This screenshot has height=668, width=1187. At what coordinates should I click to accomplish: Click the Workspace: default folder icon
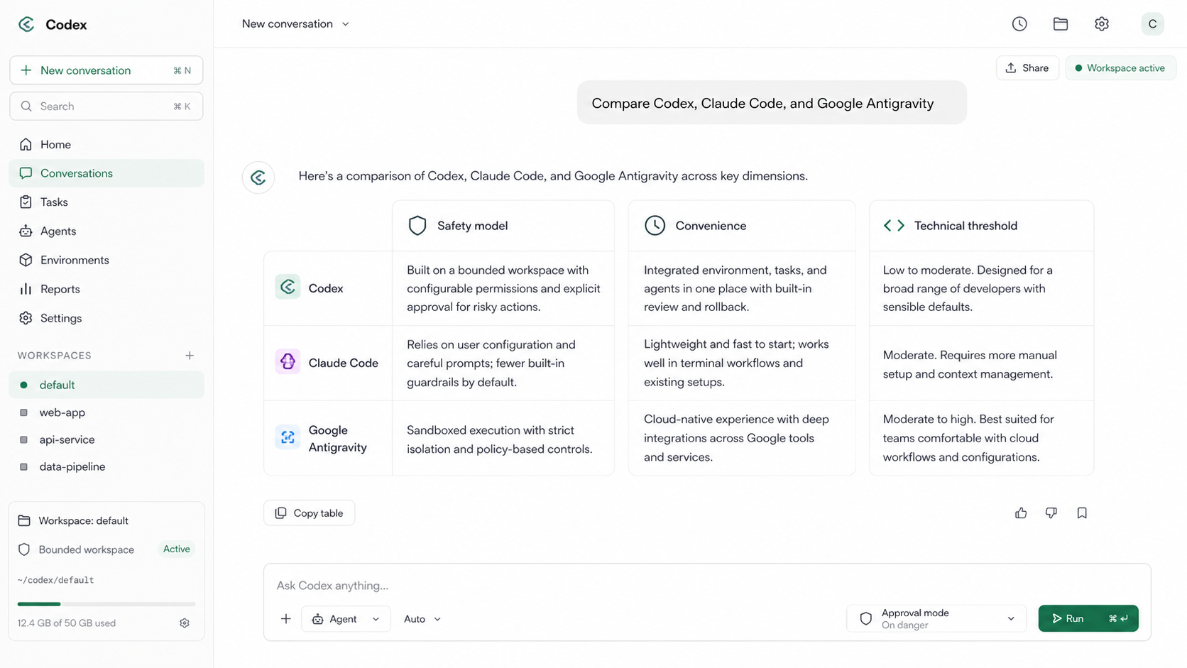pos(24,521)
